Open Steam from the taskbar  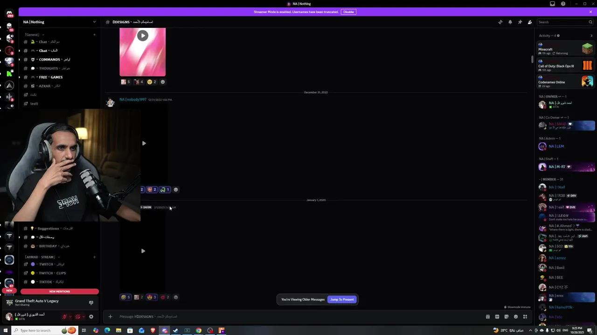pos(176,331)
